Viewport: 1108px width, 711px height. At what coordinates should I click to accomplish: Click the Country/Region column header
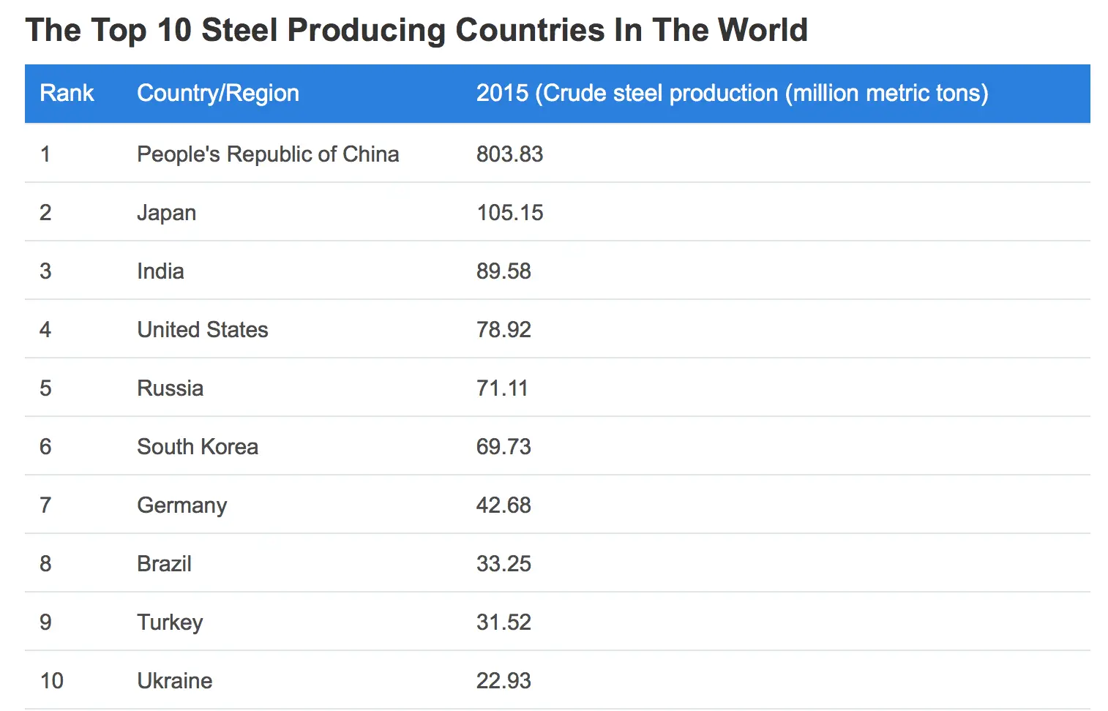pos(218,93)
